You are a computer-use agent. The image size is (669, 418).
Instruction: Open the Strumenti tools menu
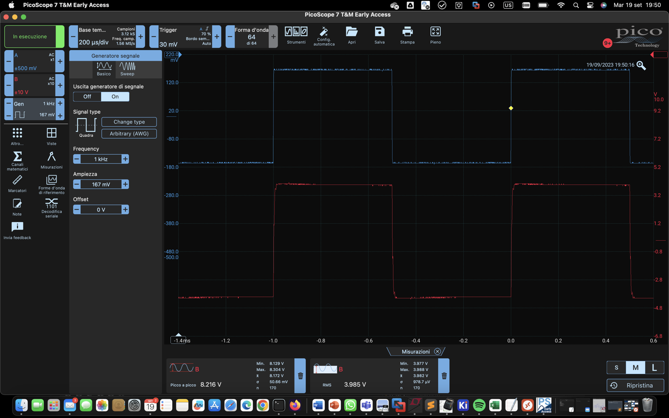pyautogui.click(x=296, y=35)
